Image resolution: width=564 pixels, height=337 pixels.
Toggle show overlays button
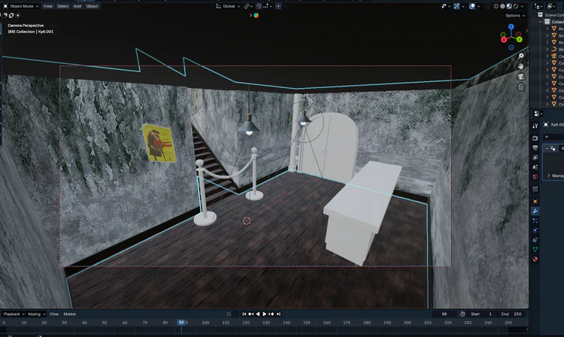[x=472, y=6]
